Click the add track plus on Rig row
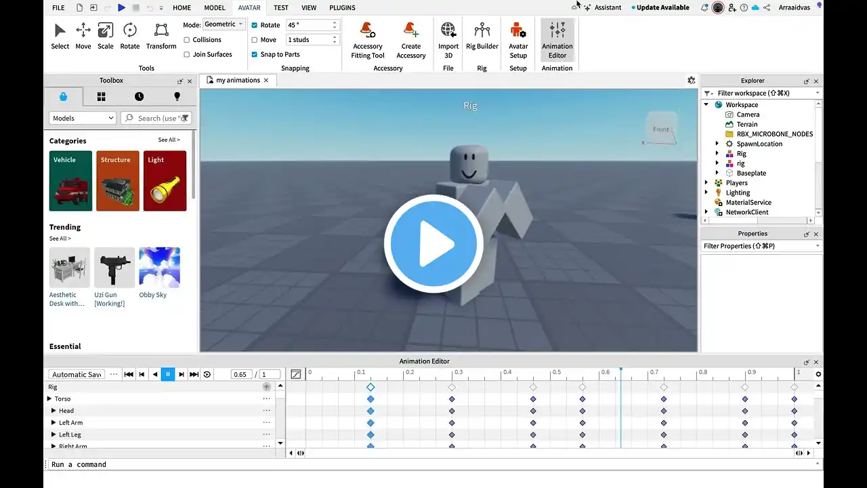This screenshot has width=867, height=488. (x=266, y=386)
